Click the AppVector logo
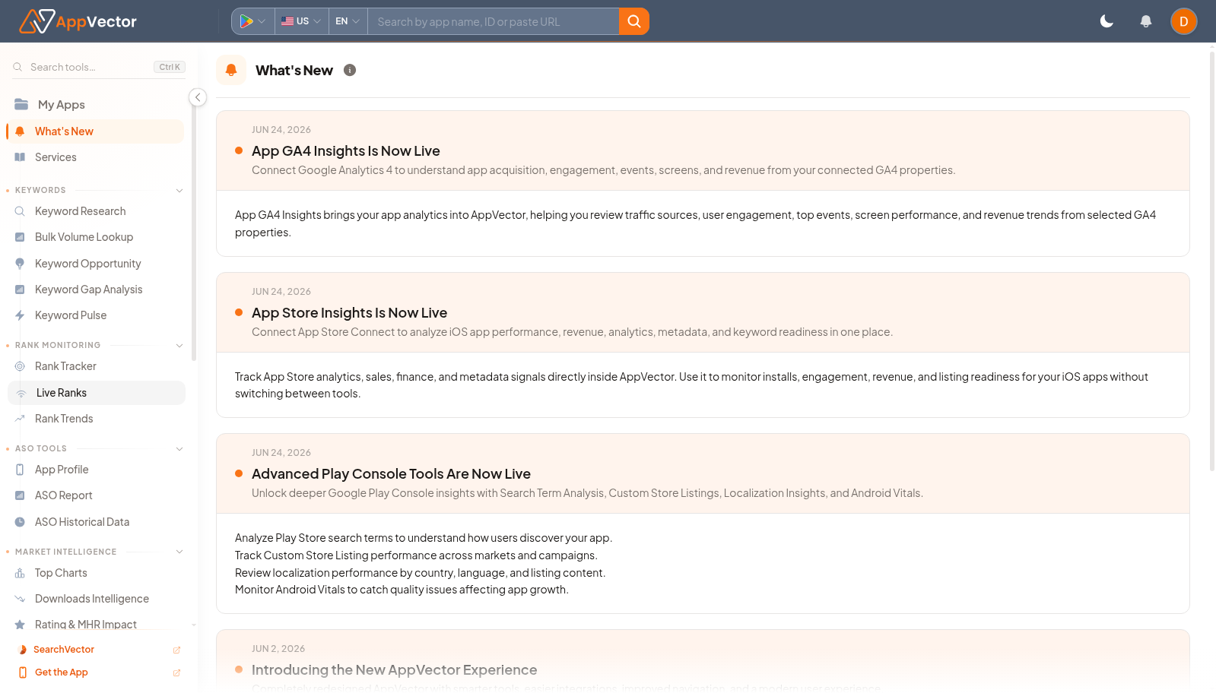 pos(78,21)
